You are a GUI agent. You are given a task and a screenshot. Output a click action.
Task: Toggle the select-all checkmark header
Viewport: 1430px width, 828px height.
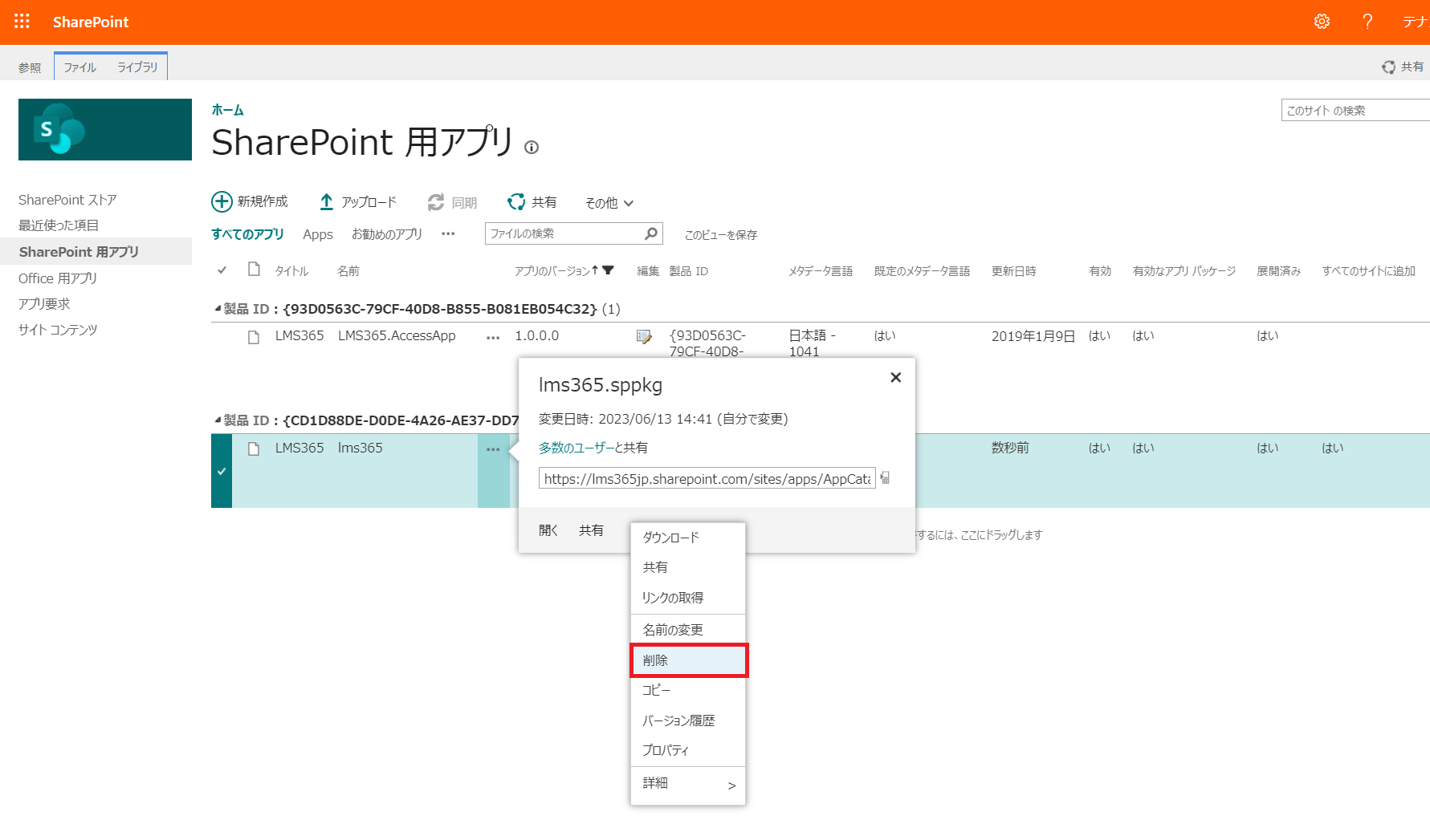[x=222, y=270]
